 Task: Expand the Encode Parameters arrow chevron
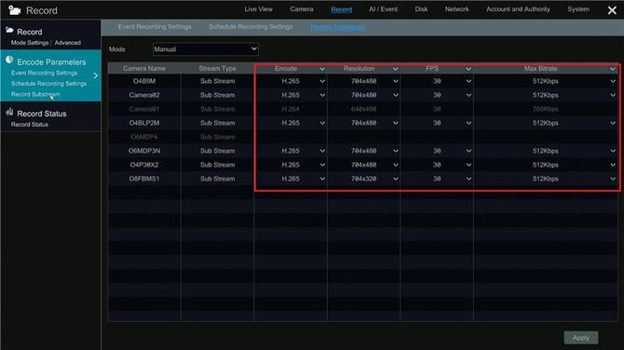point(96,75)
